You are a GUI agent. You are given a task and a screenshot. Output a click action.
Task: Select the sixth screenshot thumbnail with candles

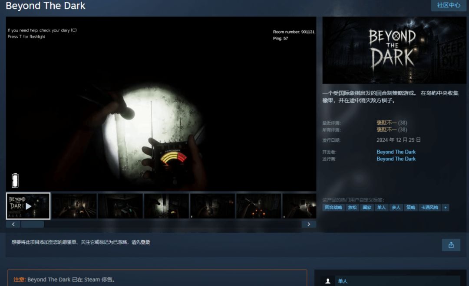[x=259, y=206]
